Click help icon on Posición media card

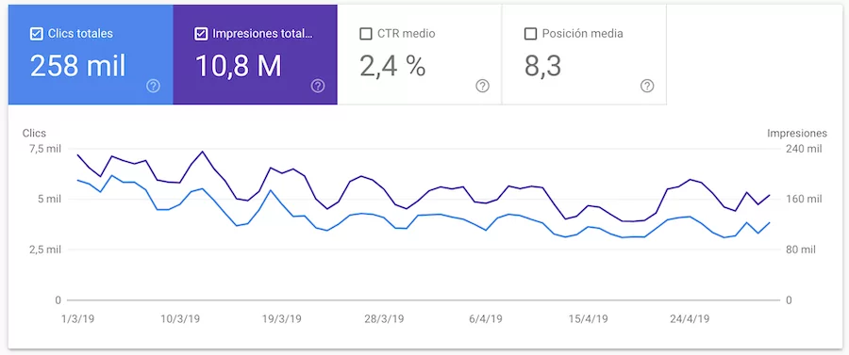click(x=647, y=86)
